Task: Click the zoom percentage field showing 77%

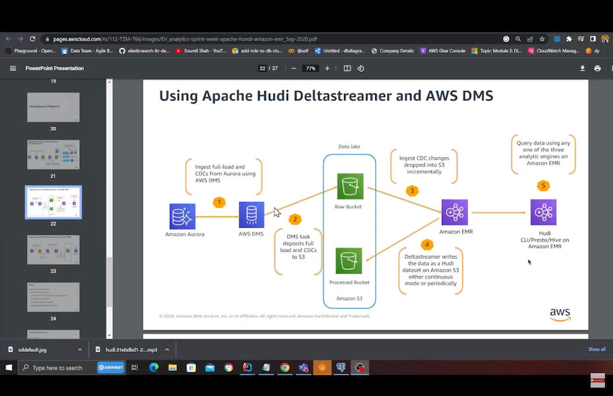Action: click(x=309, y=68)
